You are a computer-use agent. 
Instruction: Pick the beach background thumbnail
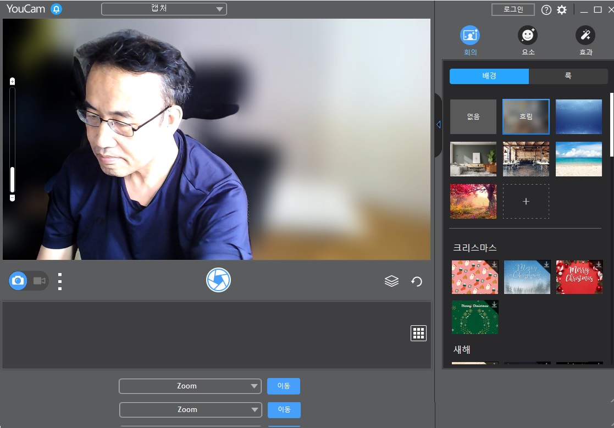click(x=579, y=159)
